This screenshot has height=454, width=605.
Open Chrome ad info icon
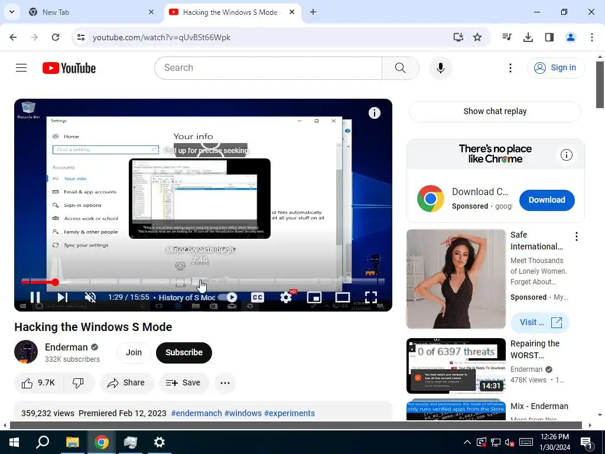click(566, 155)
